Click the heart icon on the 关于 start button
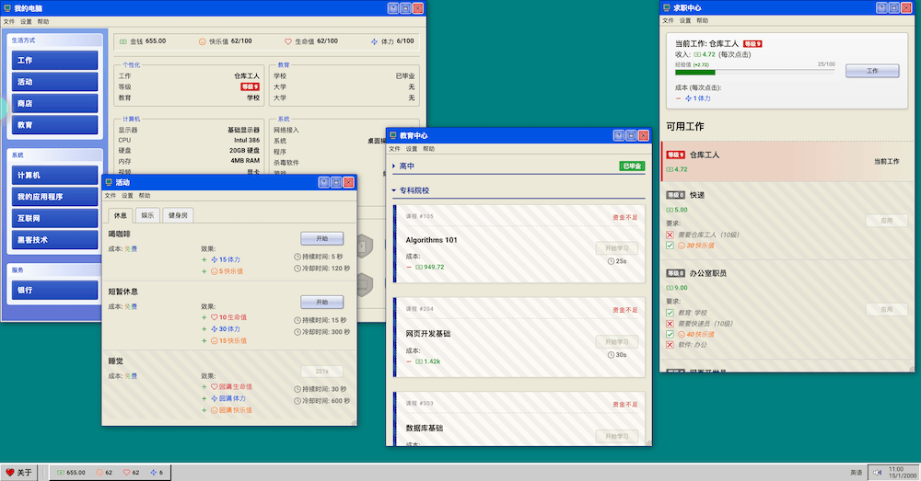The height and width of the screenshot is (481, 921). click(x=10, y=473)
